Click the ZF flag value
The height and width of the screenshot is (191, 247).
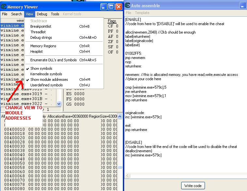(x=117, y=42)
